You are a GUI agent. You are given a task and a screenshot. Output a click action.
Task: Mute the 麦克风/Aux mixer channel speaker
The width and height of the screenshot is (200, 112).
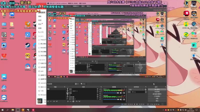click(121, 93)
